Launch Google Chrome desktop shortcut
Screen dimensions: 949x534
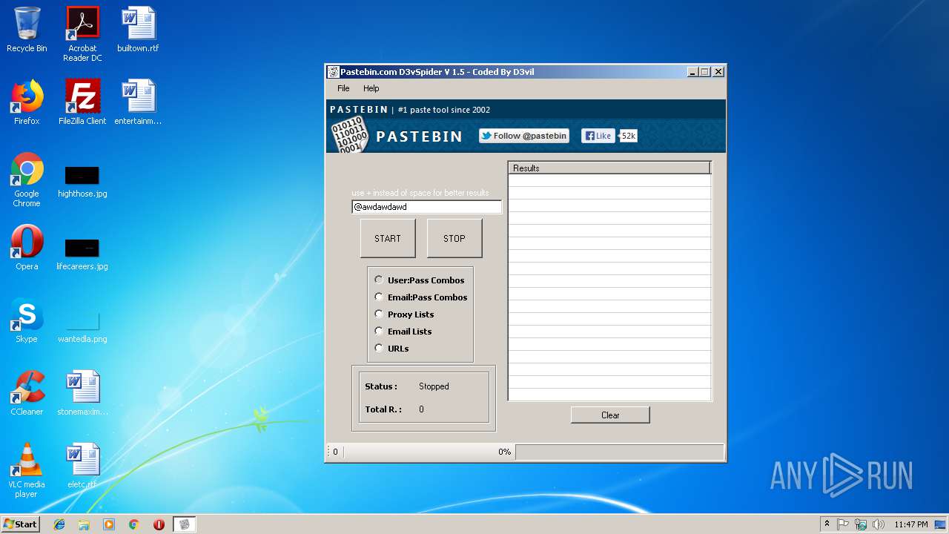click(x=27, y=179)
